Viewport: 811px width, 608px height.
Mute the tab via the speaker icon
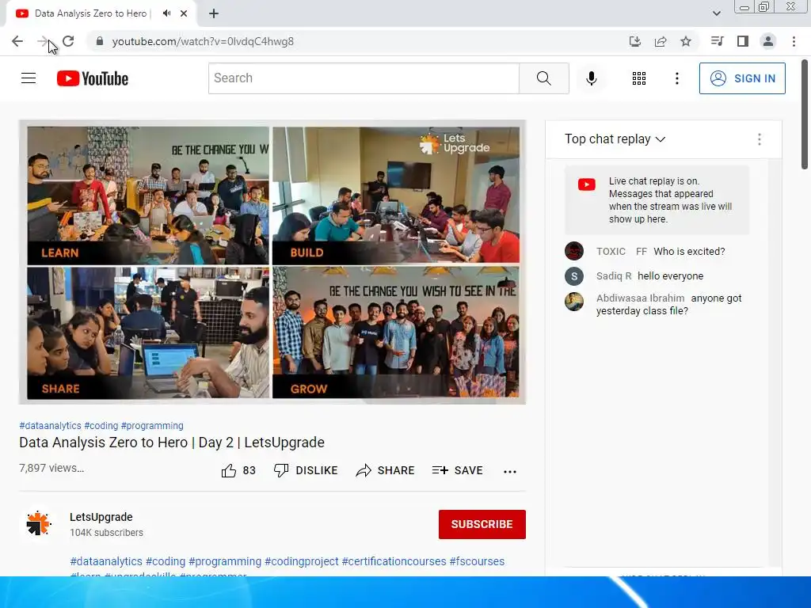pyautogui.click(x=166, y=13)
